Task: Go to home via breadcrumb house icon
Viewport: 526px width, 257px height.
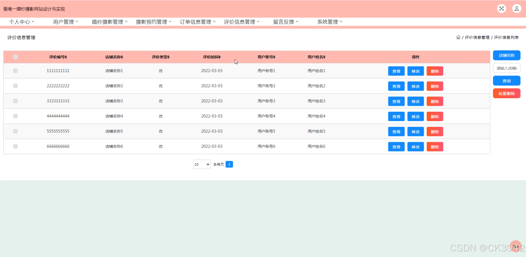Action: click(x=458, y=37)
